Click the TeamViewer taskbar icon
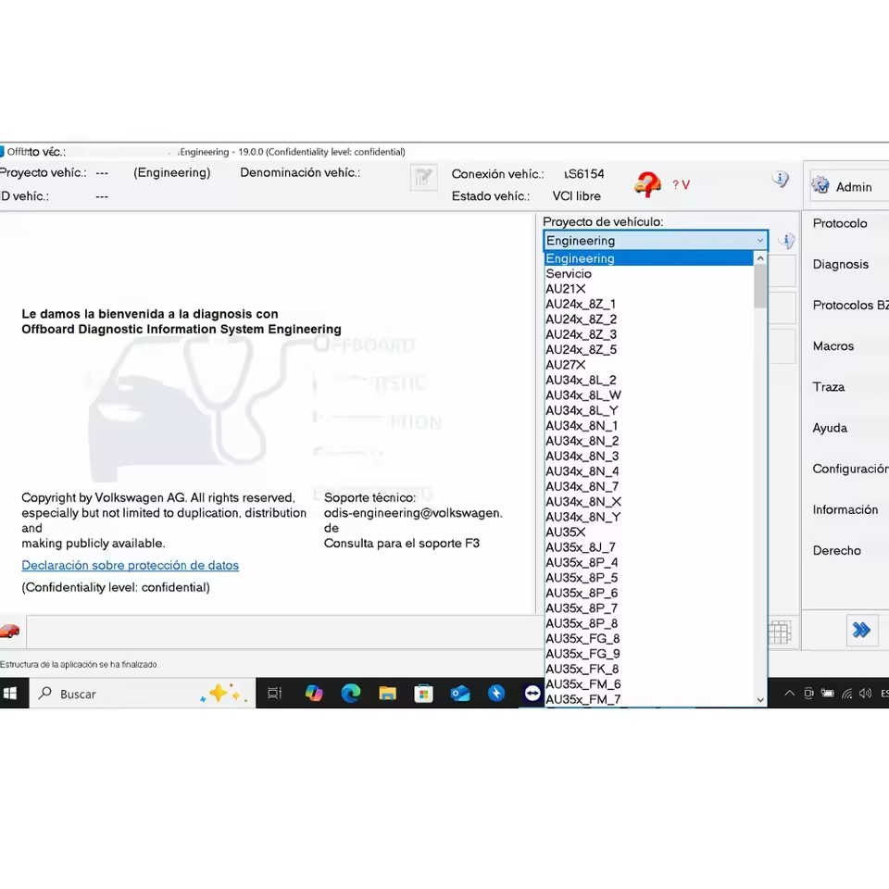 (532, 694)
